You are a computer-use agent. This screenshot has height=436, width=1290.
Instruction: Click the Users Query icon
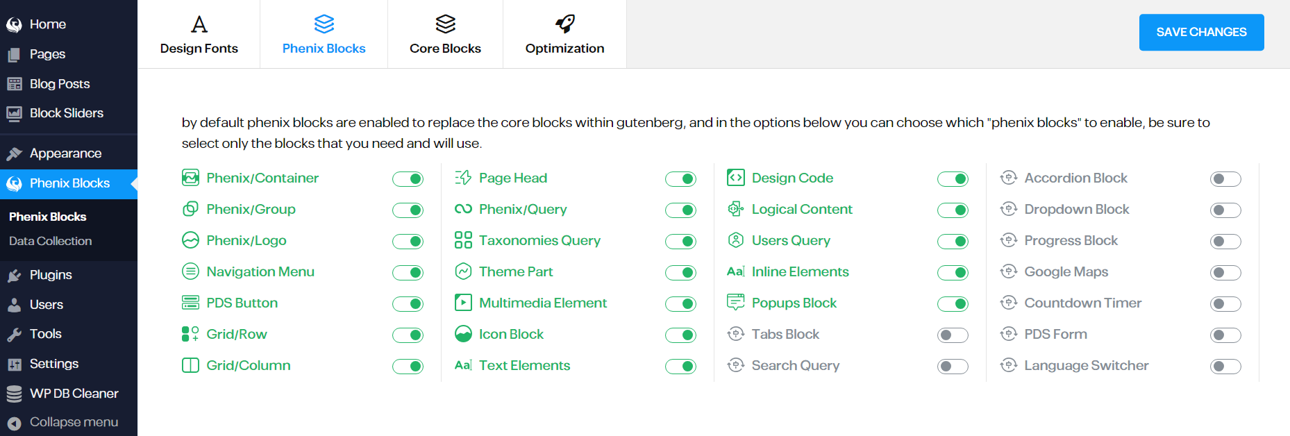pyautogui.click(x=736, y=240)
